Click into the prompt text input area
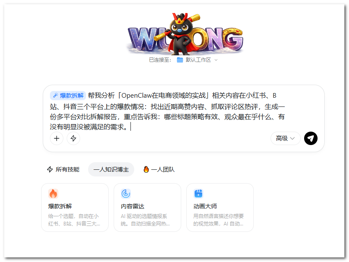 point(167,111)
